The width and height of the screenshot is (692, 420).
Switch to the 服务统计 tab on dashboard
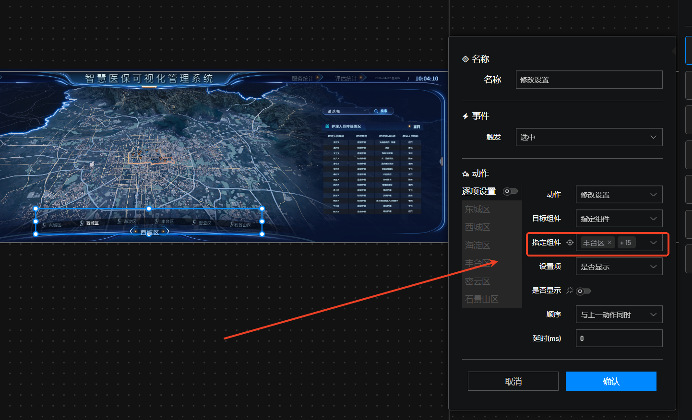304,79
